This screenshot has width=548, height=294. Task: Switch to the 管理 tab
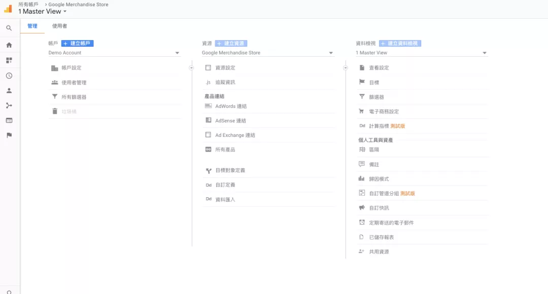[32, 26]
